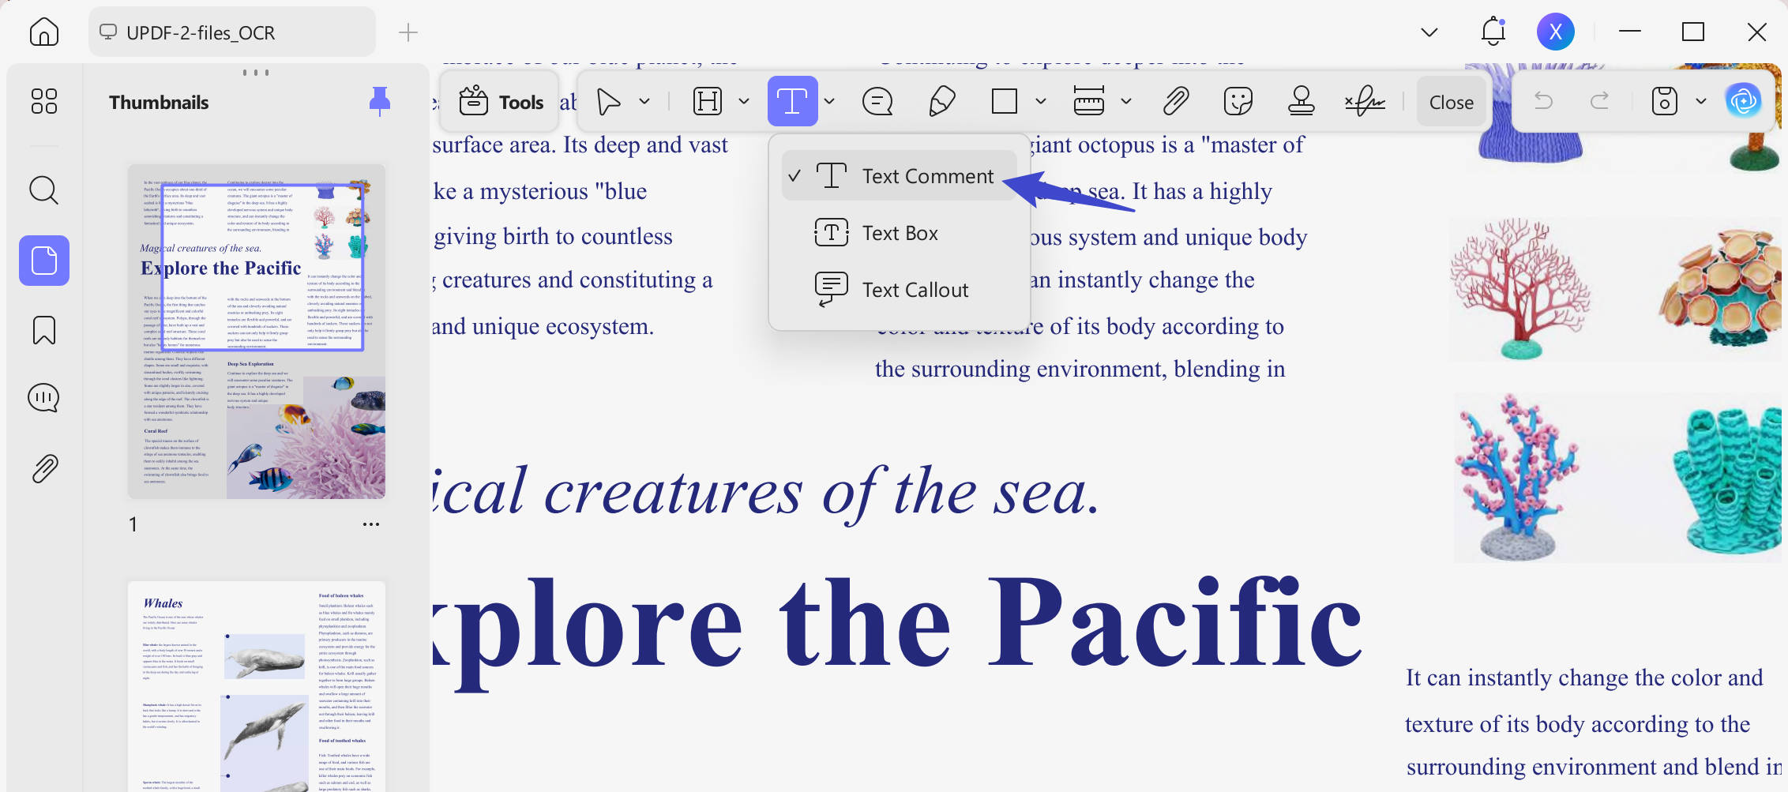The width and height of the screenshot is (1788, 792).
Task: Select the Stamp tool
Action: coord(1302,101)
